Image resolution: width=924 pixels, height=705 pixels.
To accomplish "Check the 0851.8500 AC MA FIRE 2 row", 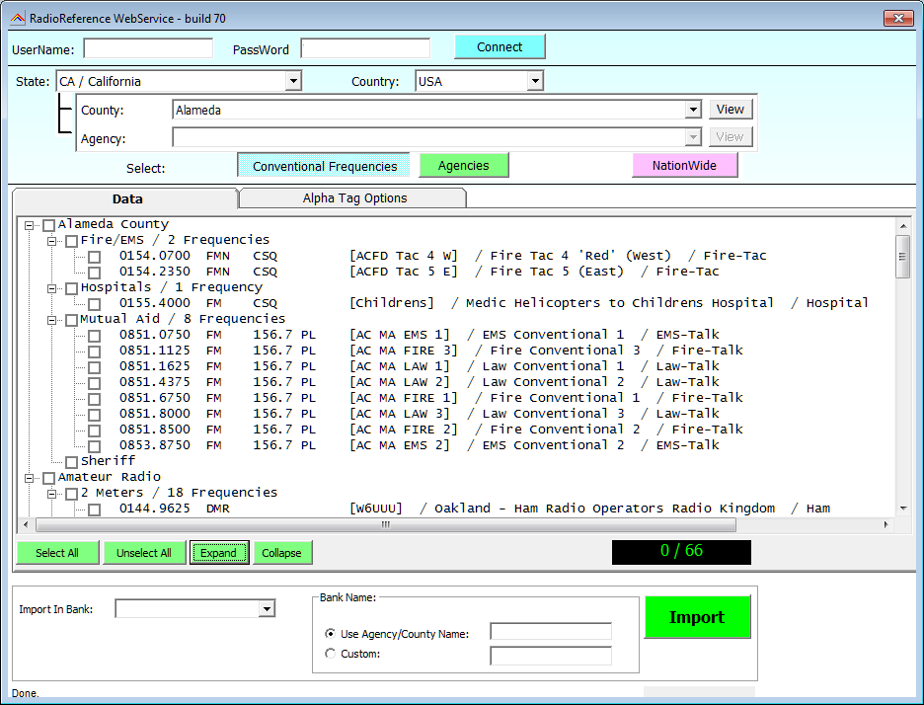I will 95,431.
